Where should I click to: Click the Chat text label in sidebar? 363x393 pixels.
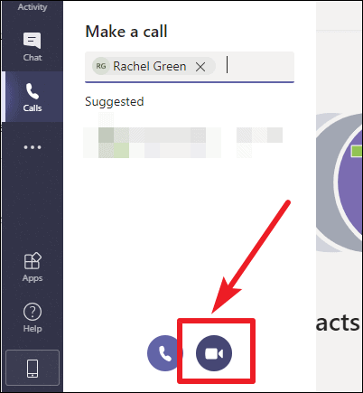pos(33,57)
